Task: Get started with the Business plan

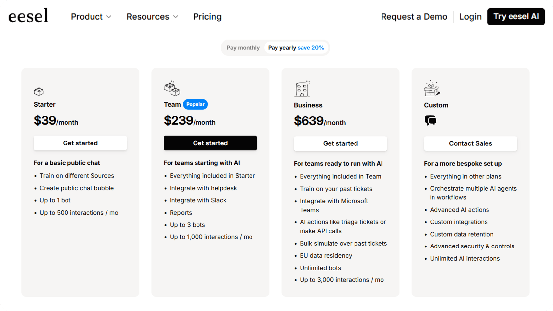Action: click(340, 143)
